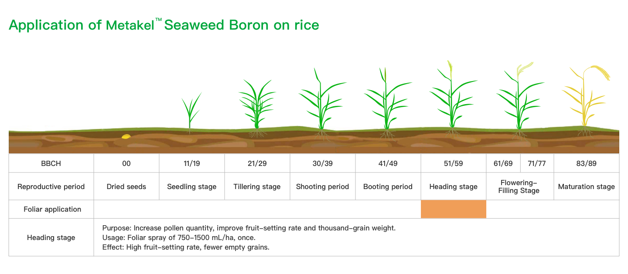This screenshot has width=628, height=274.
Task: Click the Heading stage reproductive period cell
Action: (453, 186)
